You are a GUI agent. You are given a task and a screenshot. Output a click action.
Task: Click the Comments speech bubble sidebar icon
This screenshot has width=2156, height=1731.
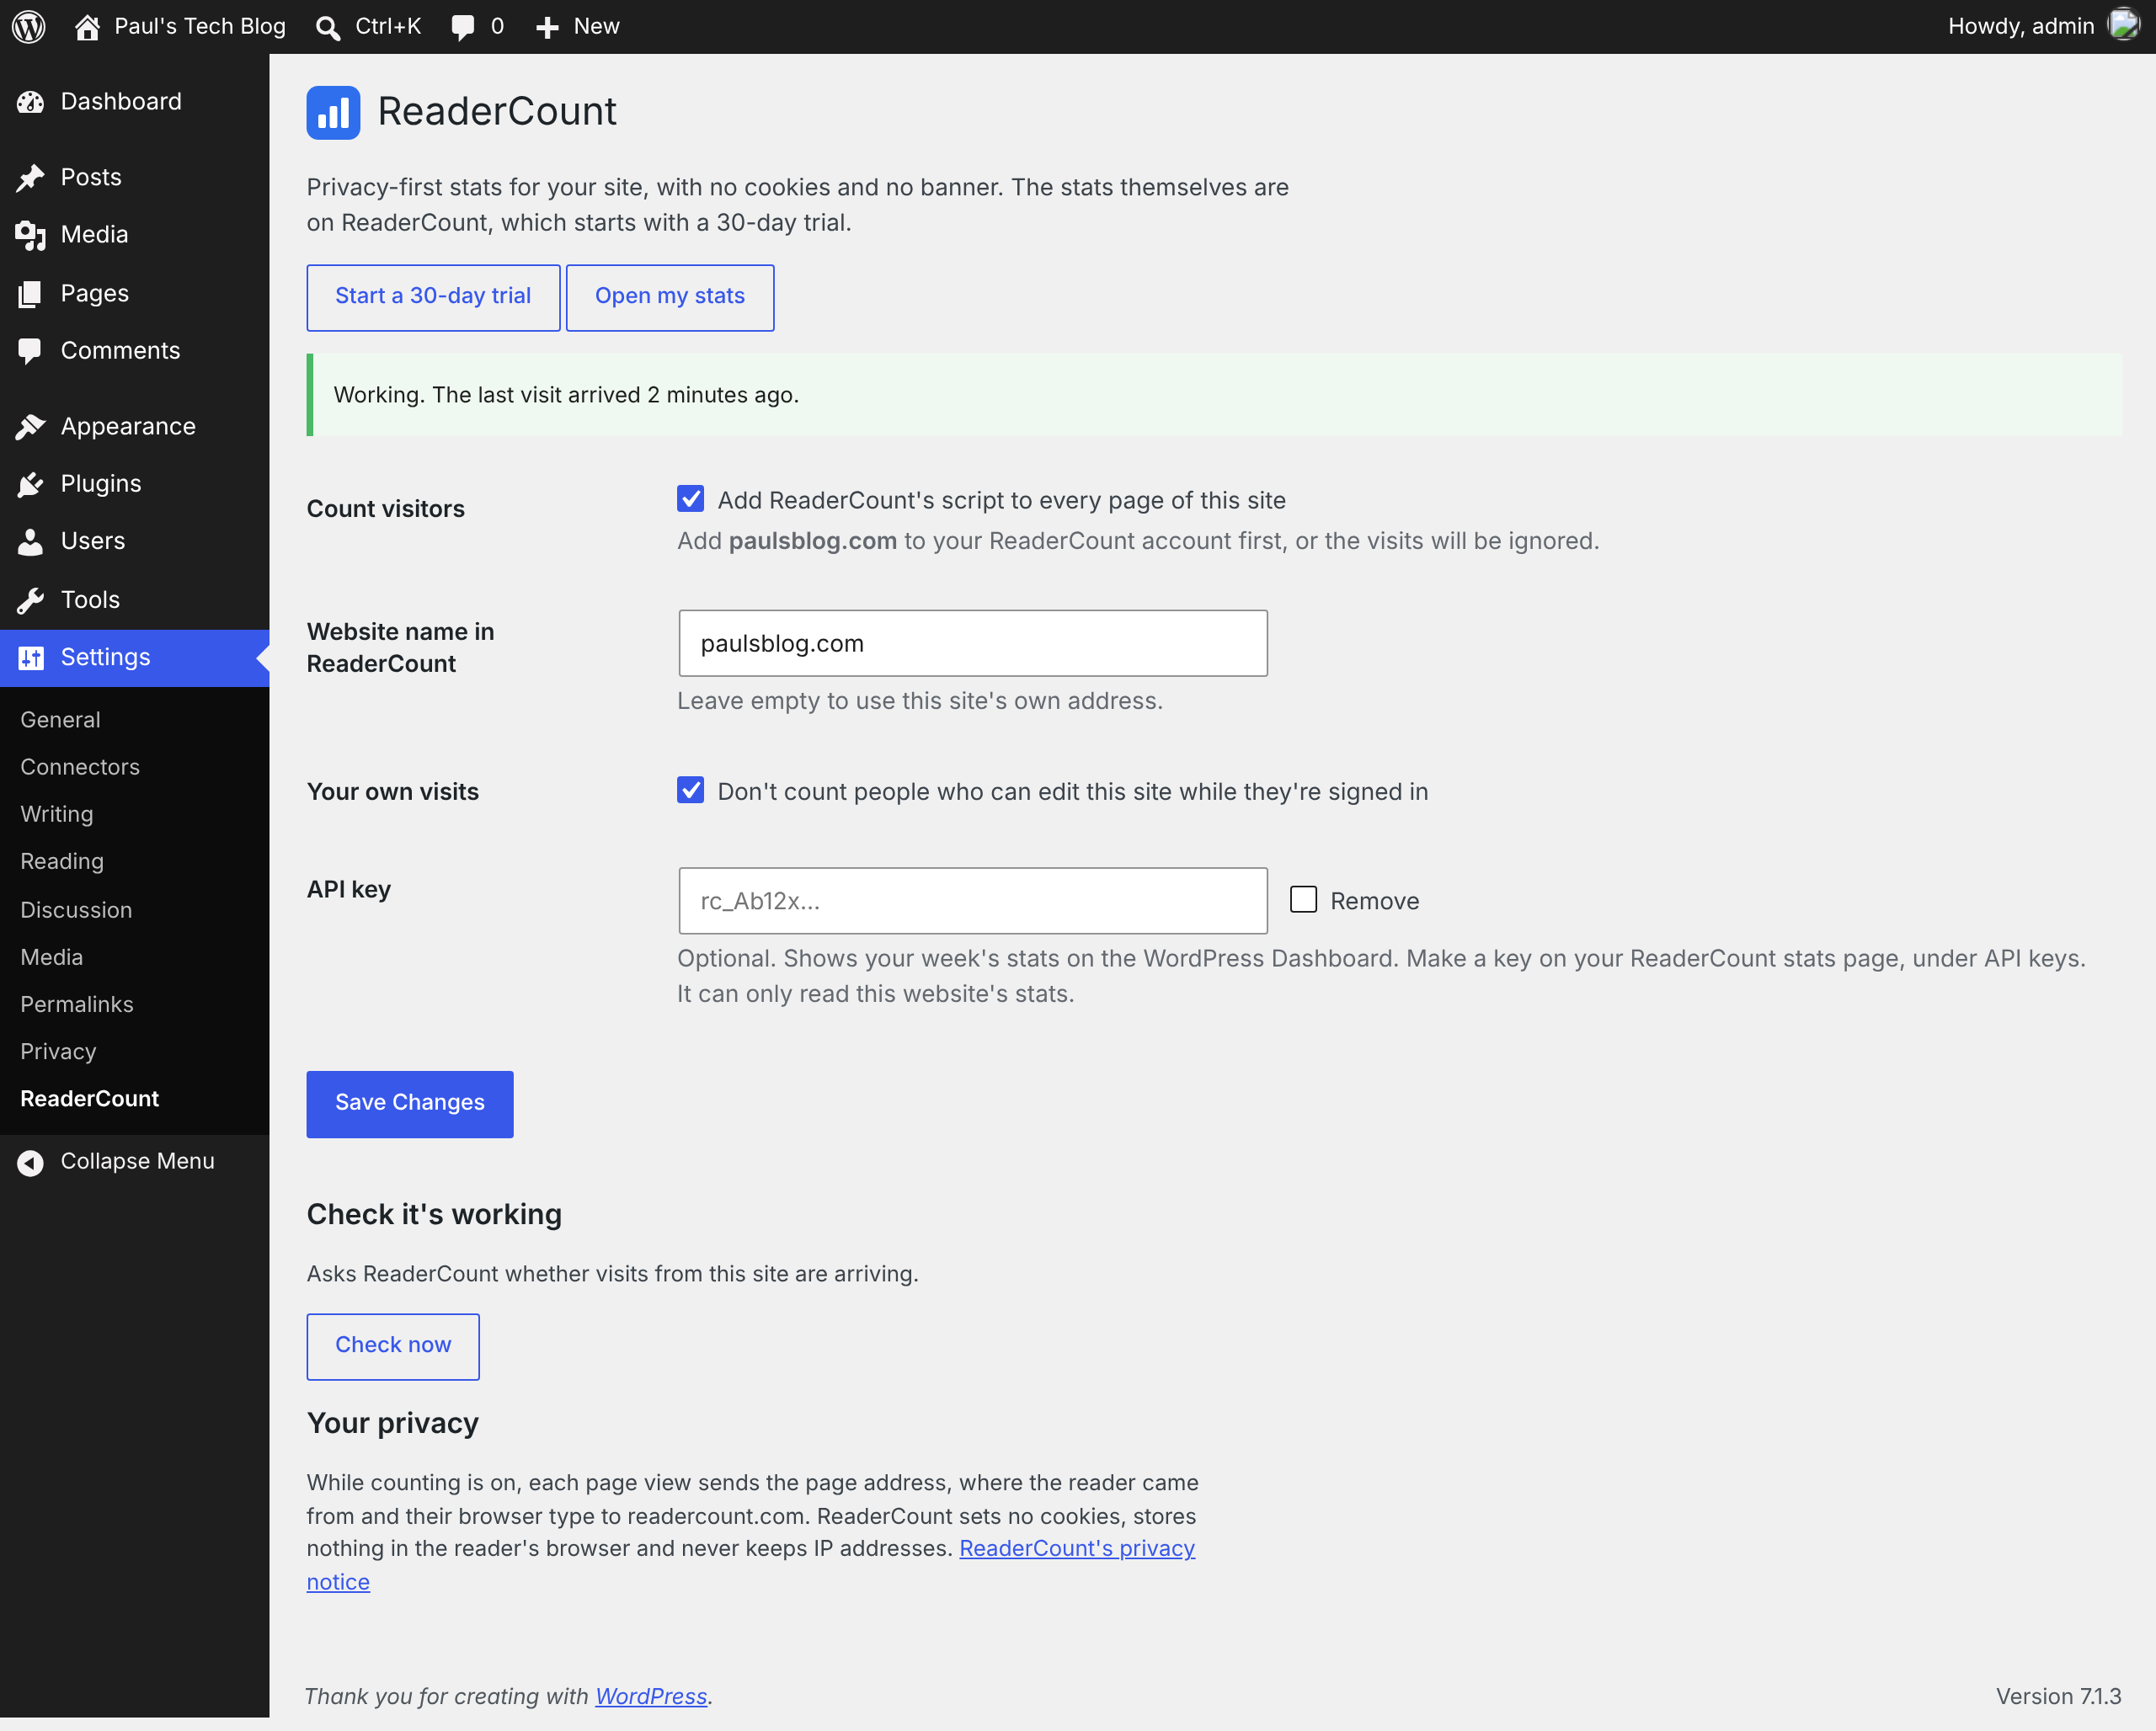(31, 351)
